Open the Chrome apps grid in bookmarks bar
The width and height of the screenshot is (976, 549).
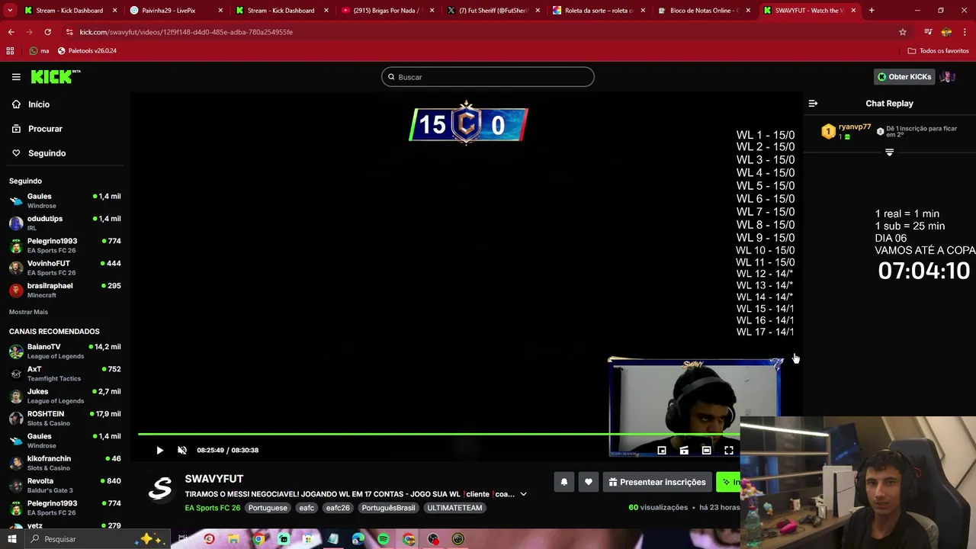click(10, 50)
